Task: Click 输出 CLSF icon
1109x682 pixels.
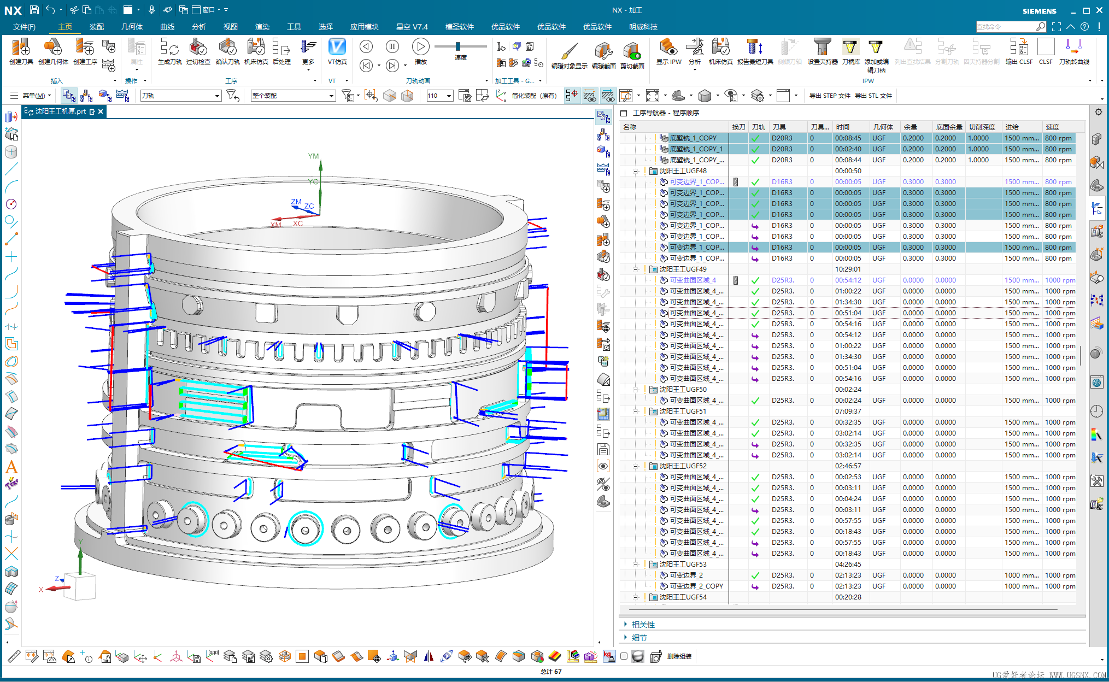Action: (1019, 51)
